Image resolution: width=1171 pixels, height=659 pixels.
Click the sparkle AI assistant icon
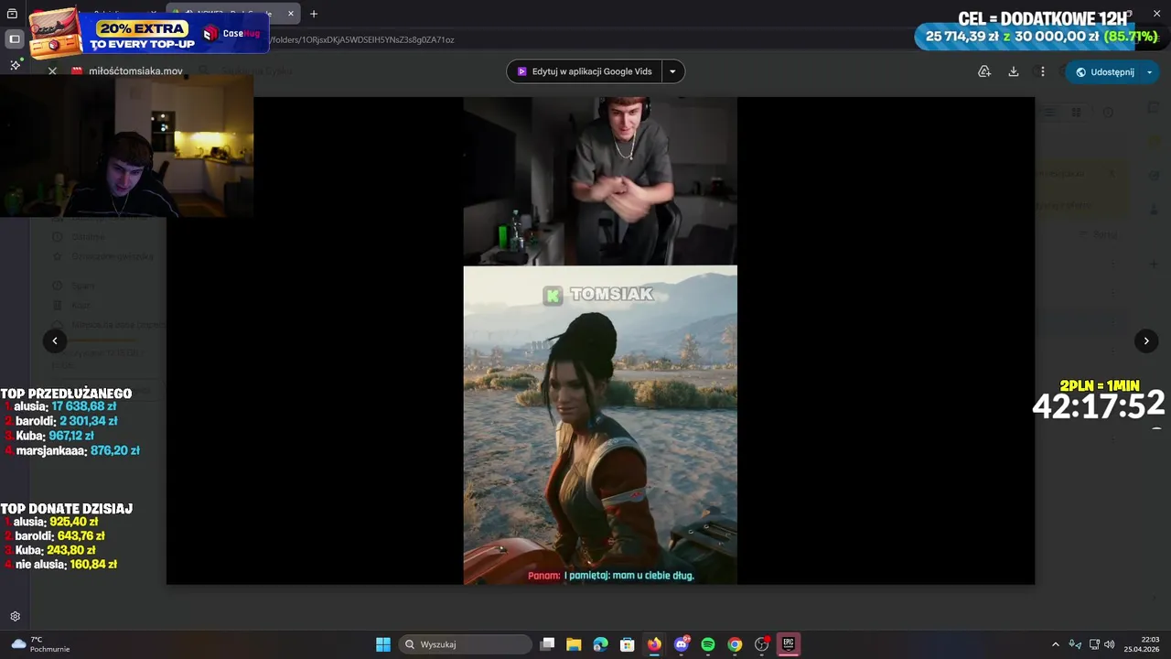tap(15, 65)
